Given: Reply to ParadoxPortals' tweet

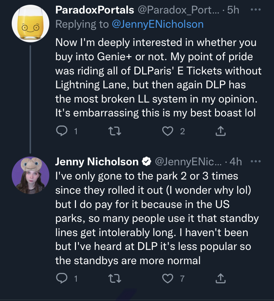Looking at the screenshot, I should point(62,131).
